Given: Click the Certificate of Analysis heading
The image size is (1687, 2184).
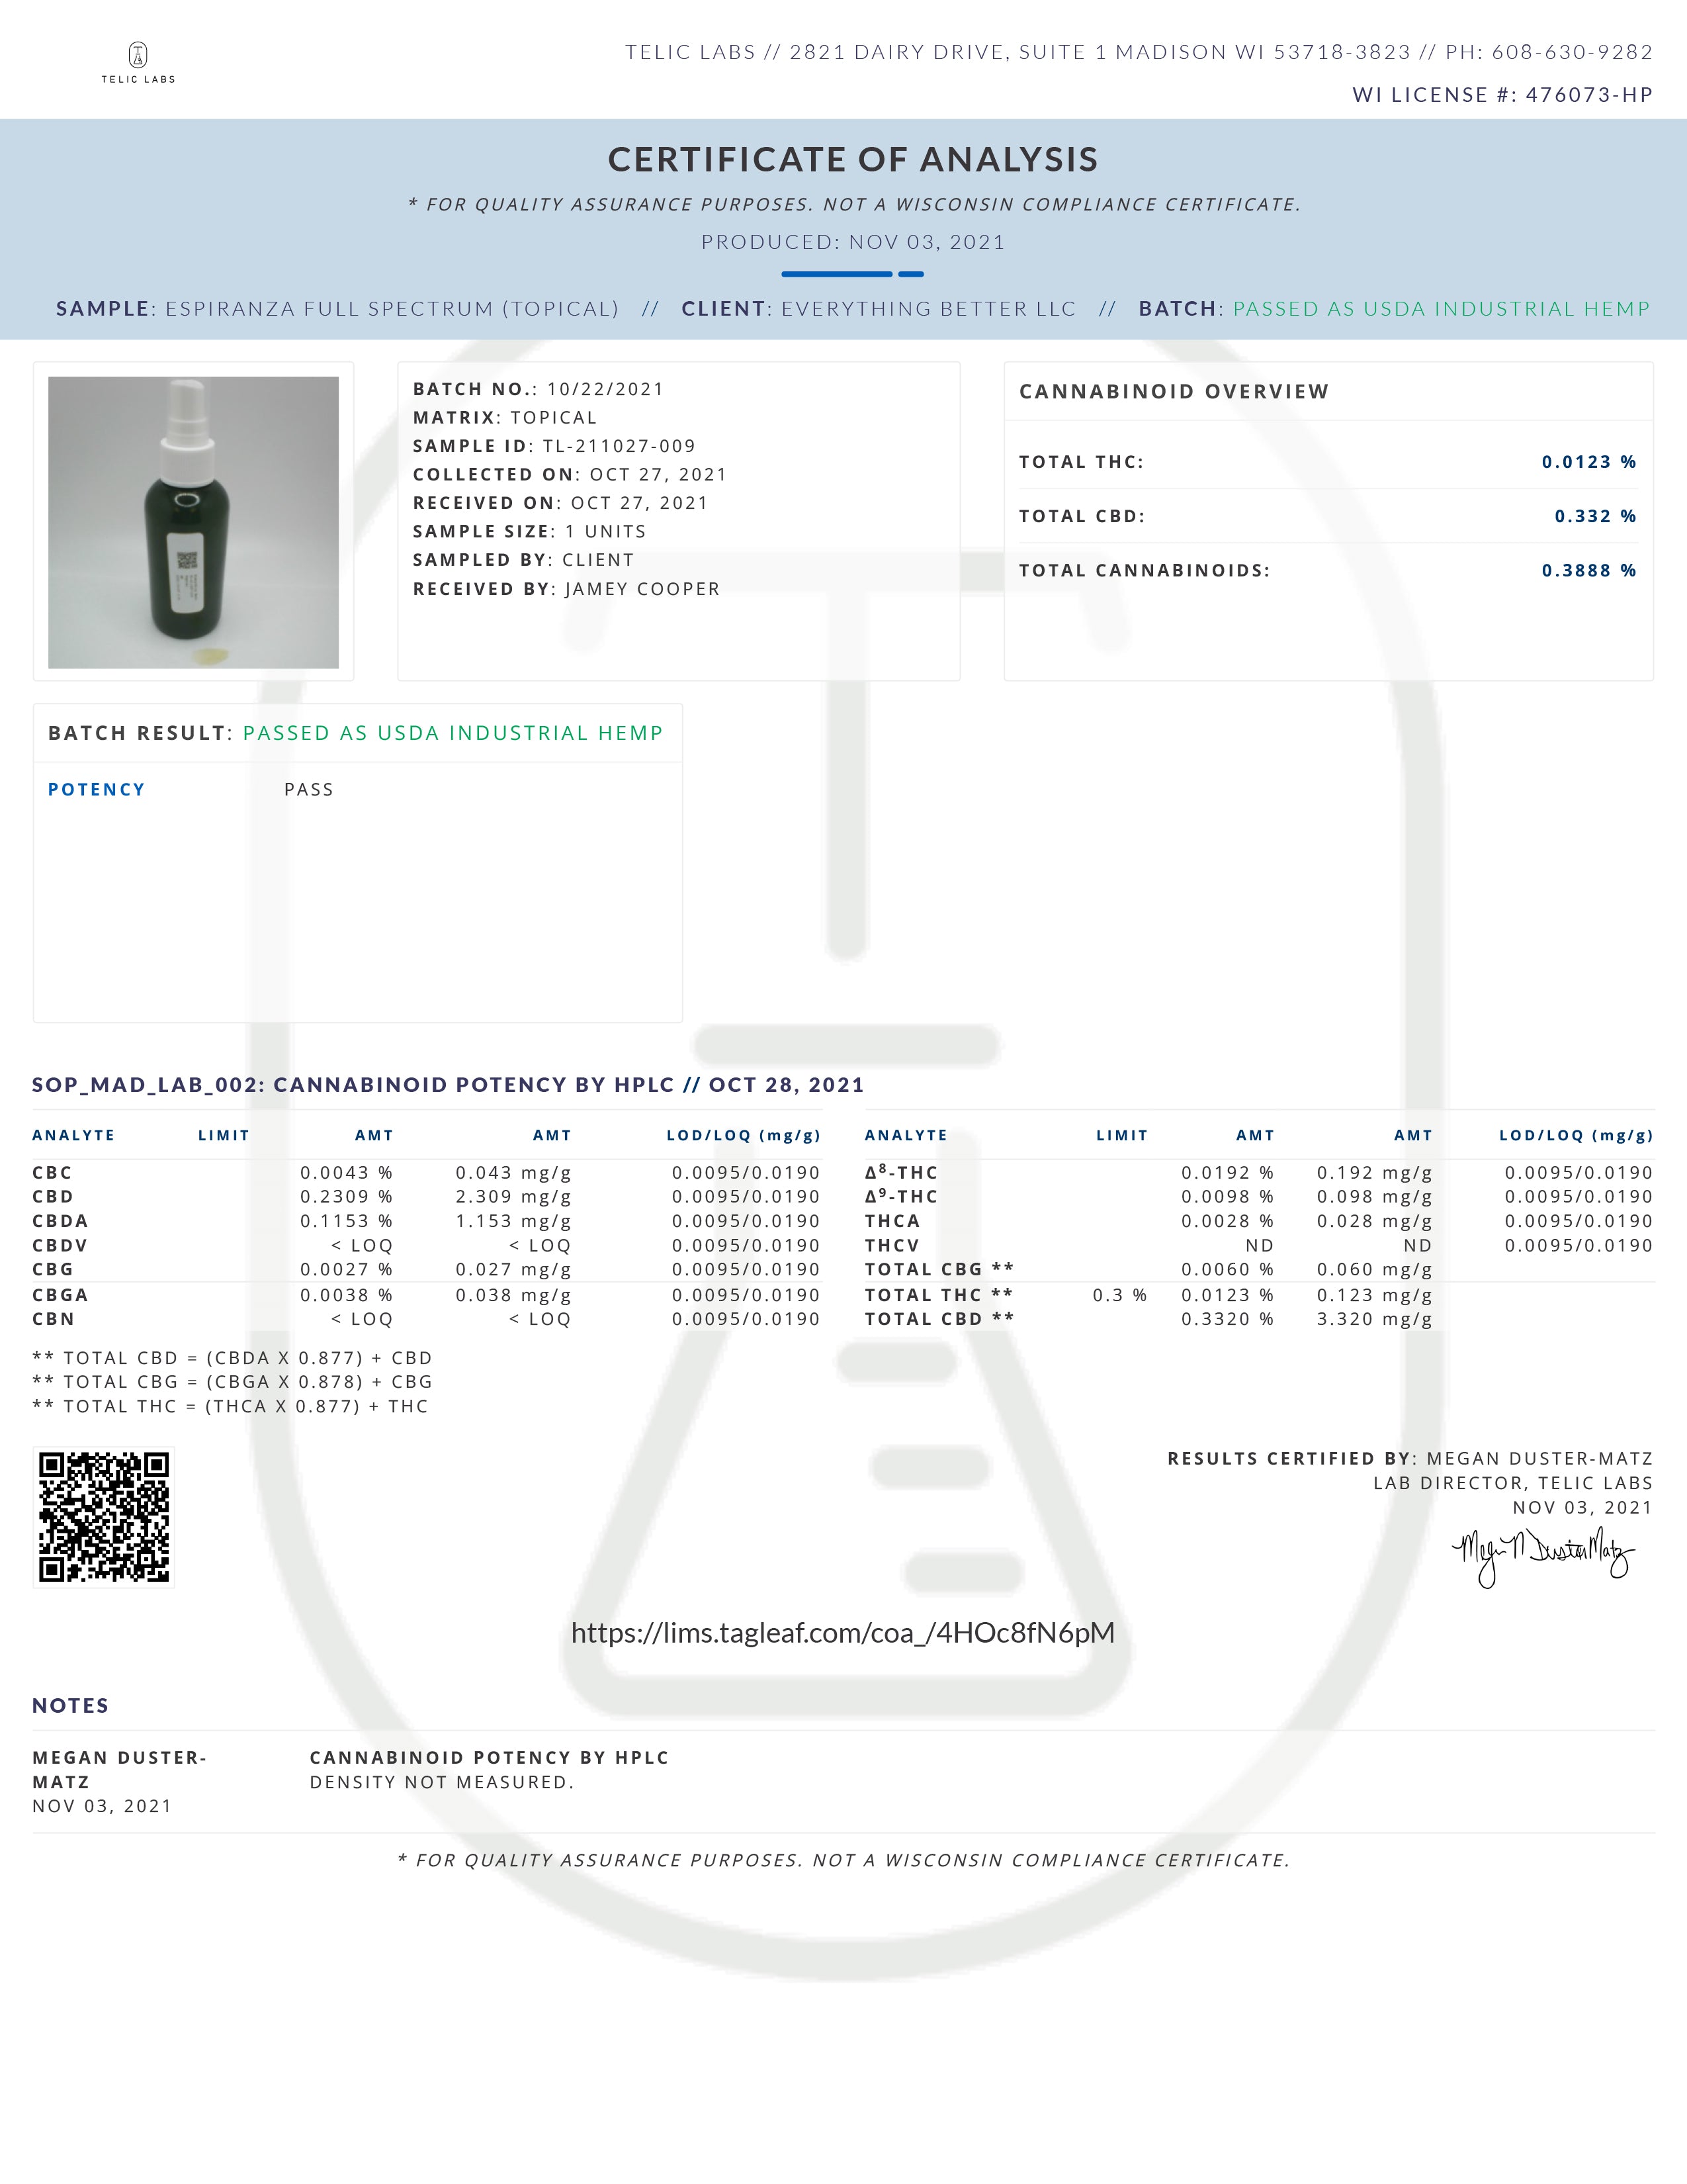Looking at the screenshot, I should click(x=853, y=160).
